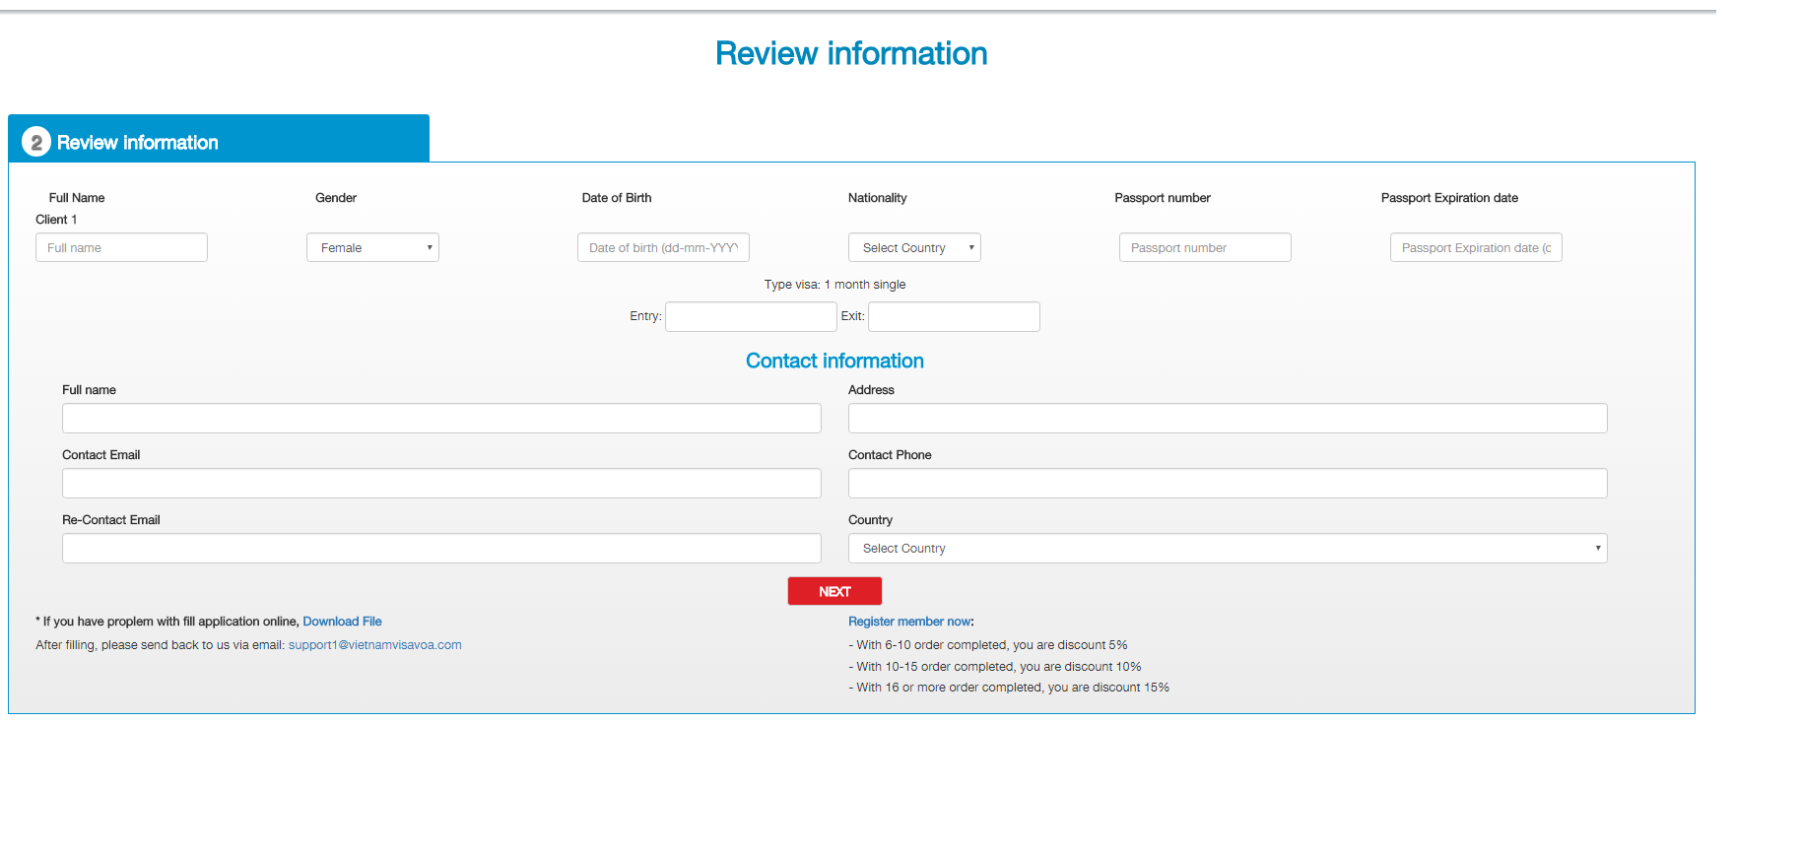Focus the Contact Phone field
This screenshot has height=854, width=1801.
1227,484
